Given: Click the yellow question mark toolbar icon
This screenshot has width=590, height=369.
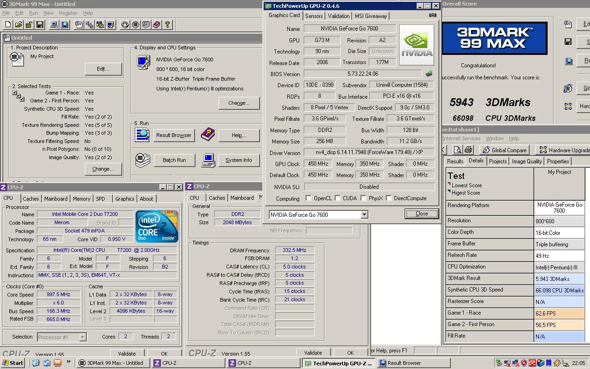Looking at the screenshot, I should [167, 24].
